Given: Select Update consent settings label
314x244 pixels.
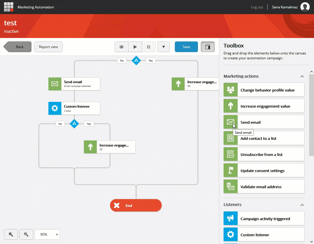Looking at the screenshot, I should click(x=262, y=171).
